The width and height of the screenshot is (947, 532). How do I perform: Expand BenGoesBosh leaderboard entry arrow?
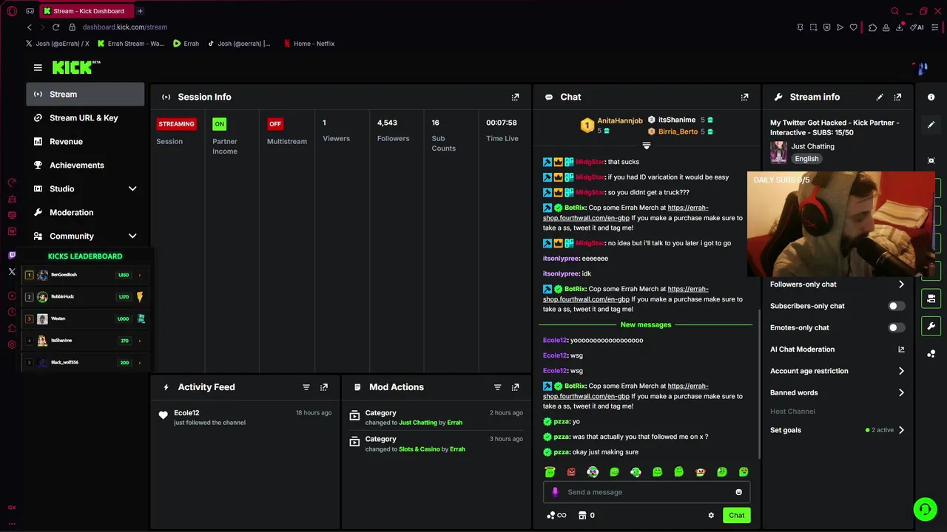(x=140, y=275)
